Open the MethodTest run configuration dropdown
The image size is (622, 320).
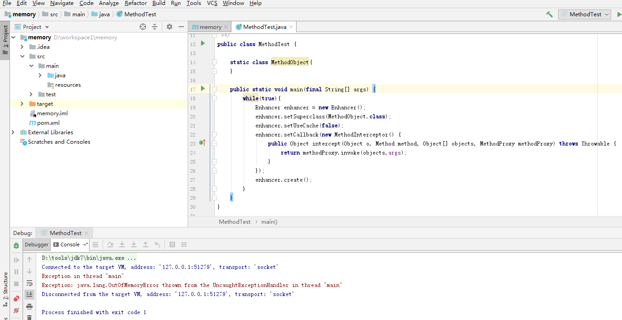tap(585, 14)
